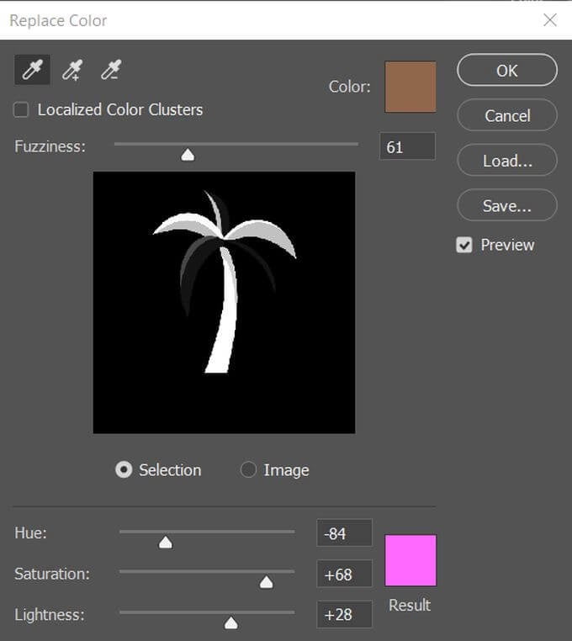Select the Eyedropper tool
Screen dimensions: 572x641
click(32, 70)
